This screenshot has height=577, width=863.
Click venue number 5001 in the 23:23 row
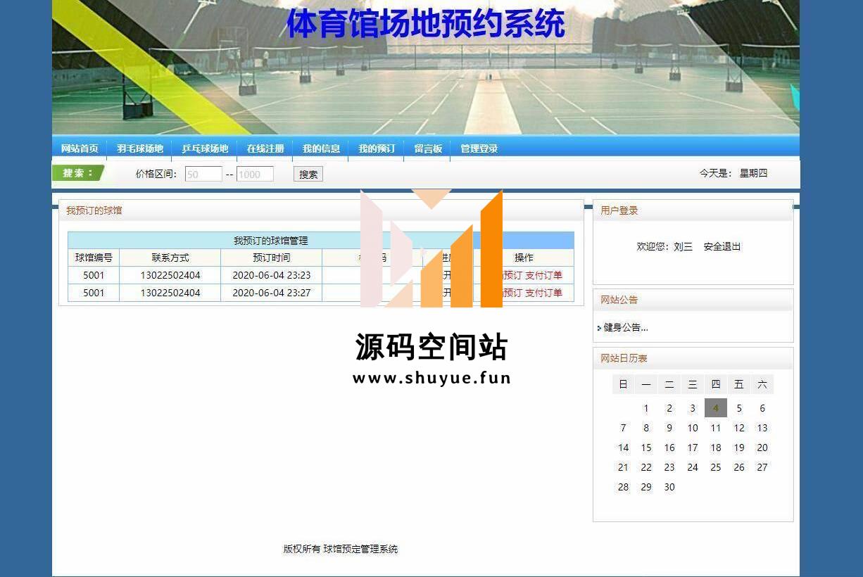point(94,275)
